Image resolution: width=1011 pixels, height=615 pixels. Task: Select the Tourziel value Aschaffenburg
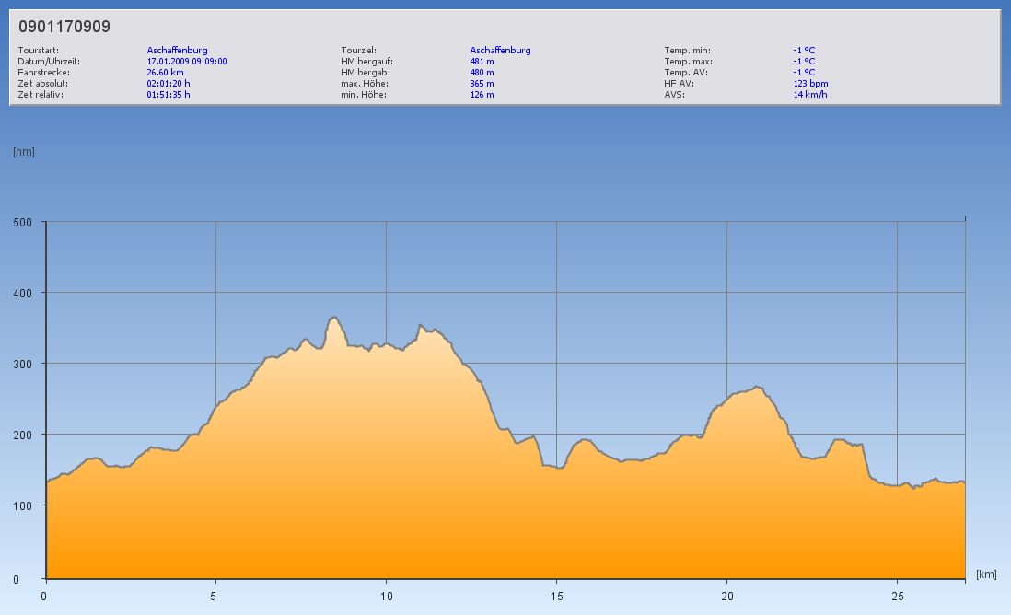(x=500, y=51)
